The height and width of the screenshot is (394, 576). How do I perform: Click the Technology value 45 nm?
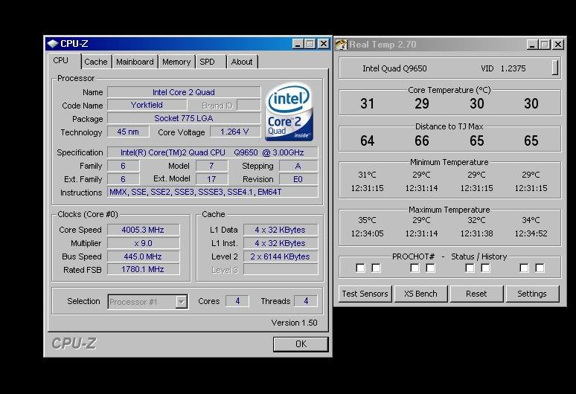point(128,132)
